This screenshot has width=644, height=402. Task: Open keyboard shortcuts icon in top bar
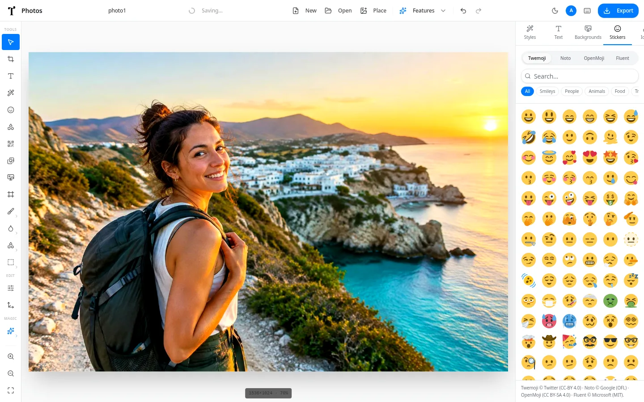pos(587,11)
